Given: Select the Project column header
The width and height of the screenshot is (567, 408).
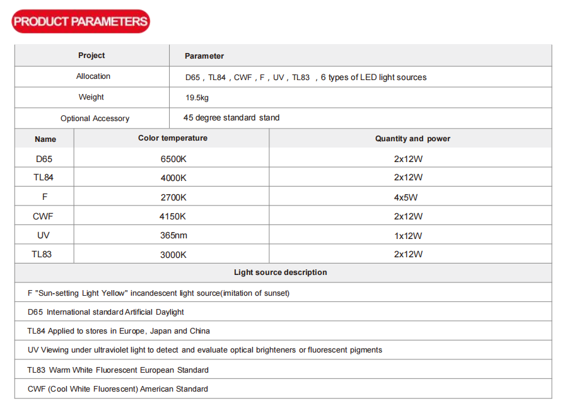Looking at the screenshot, I should (91, 55).
